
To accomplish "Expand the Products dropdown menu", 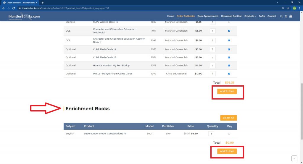I will point(250,16).
